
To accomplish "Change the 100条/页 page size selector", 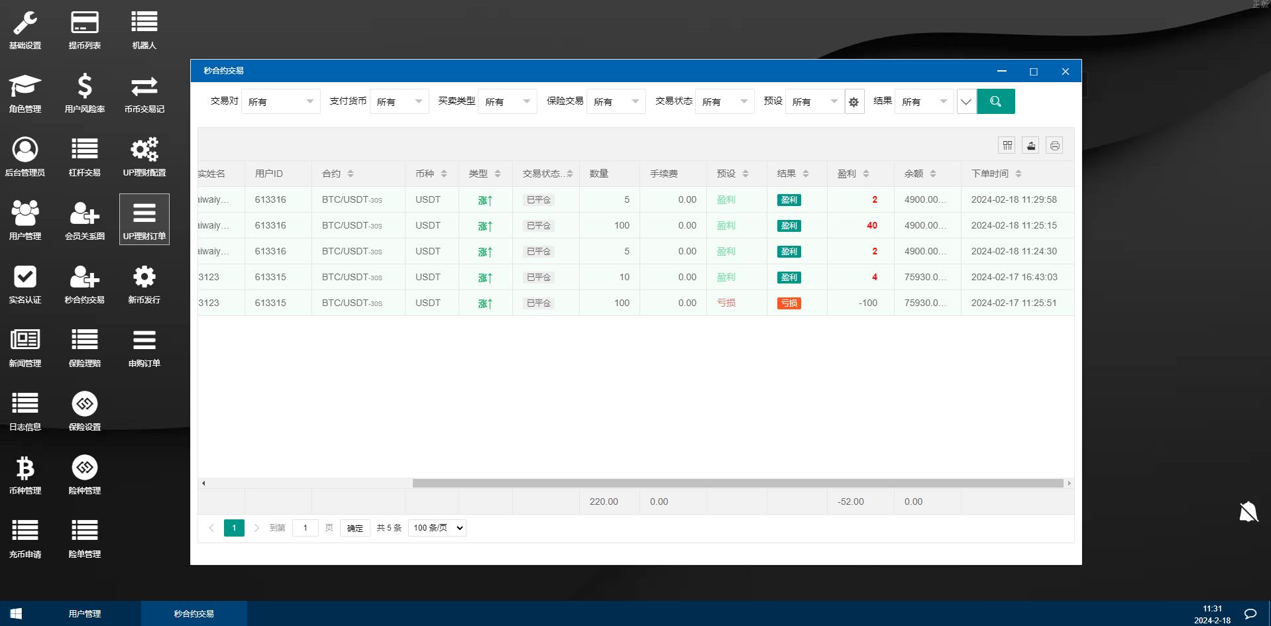I will [436, 527].
